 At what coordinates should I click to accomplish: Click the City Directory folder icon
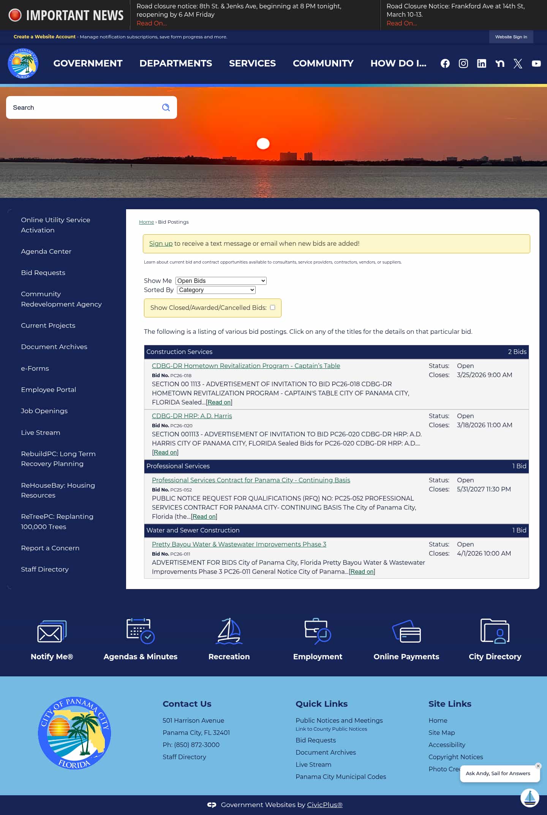click(495, 631)
